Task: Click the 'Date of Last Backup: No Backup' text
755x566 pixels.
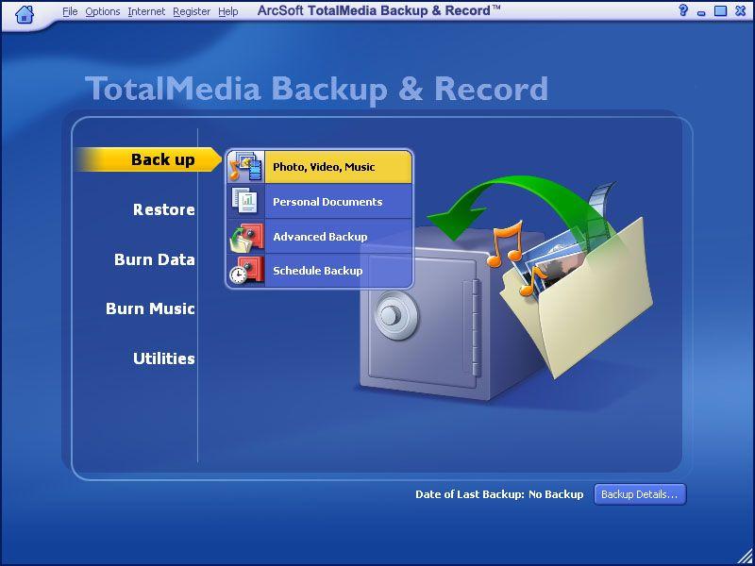Action: 499,494
